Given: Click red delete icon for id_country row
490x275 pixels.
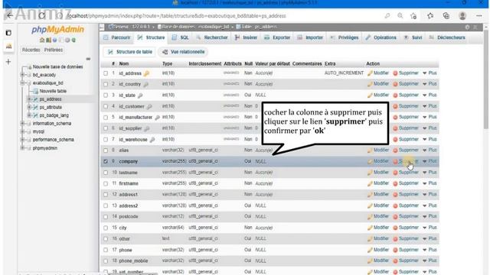Looking at the screenshot, I should pos(395,84).
